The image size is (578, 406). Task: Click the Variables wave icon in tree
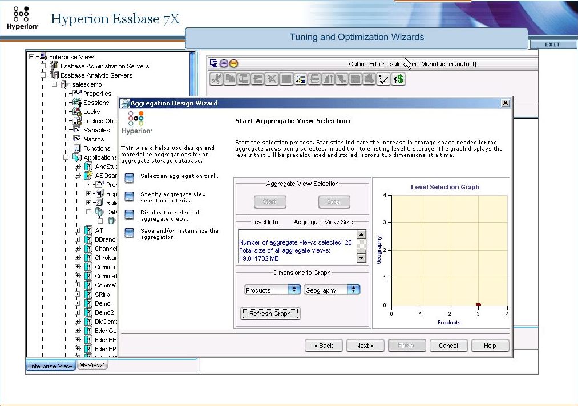[76, 129]
